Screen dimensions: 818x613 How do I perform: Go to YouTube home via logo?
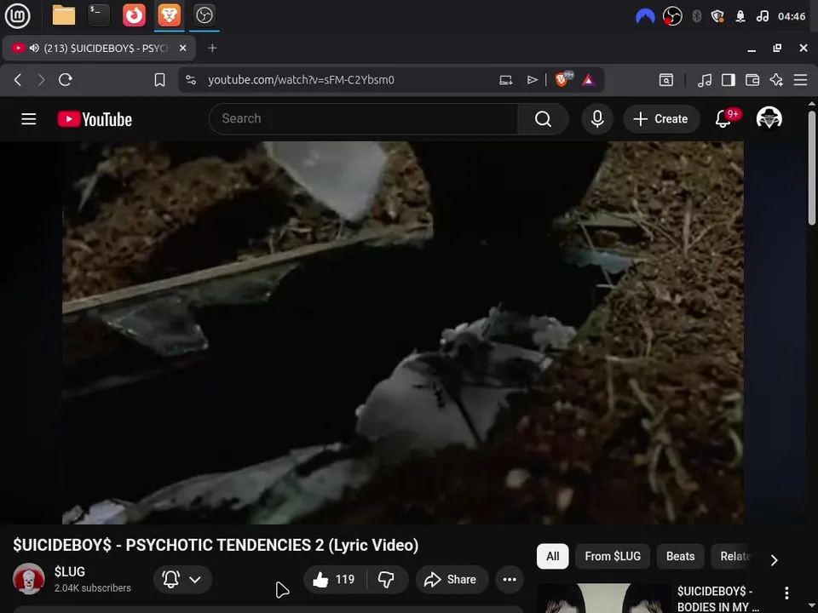[x=95, y=119]
